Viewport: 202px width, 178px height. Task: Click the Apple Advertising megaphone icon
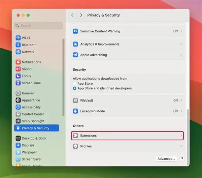tap(75, 55)
